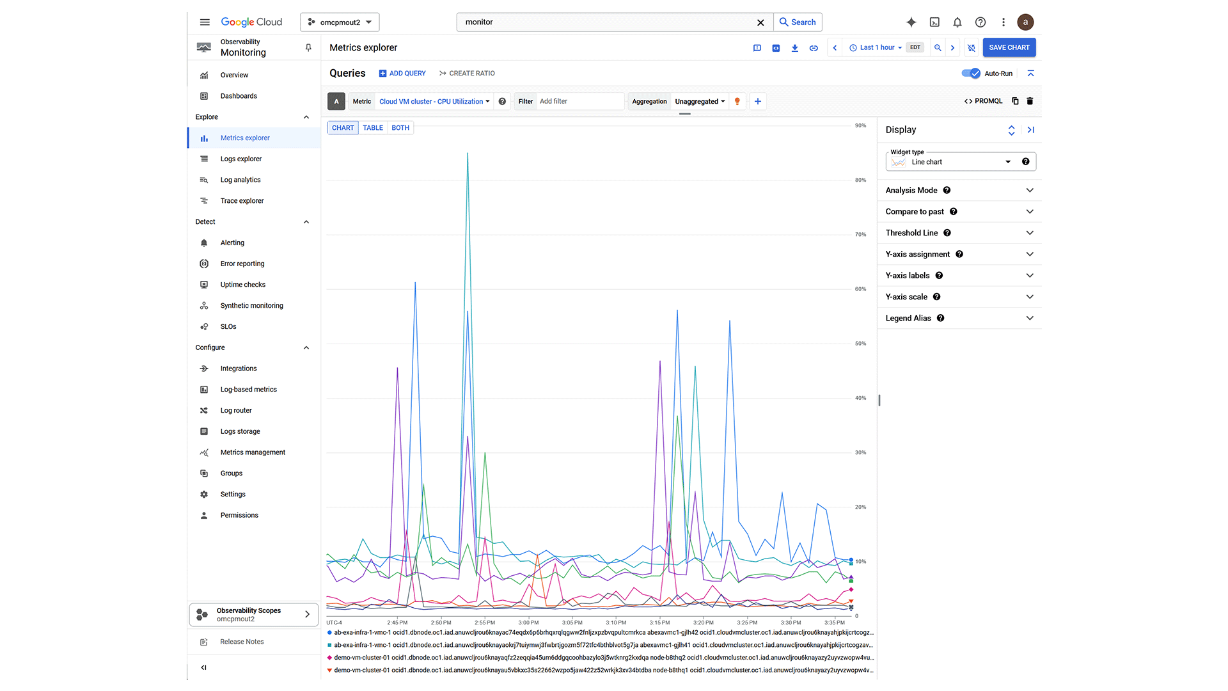
Task: Open notifications bell icon
Action: 957,22
